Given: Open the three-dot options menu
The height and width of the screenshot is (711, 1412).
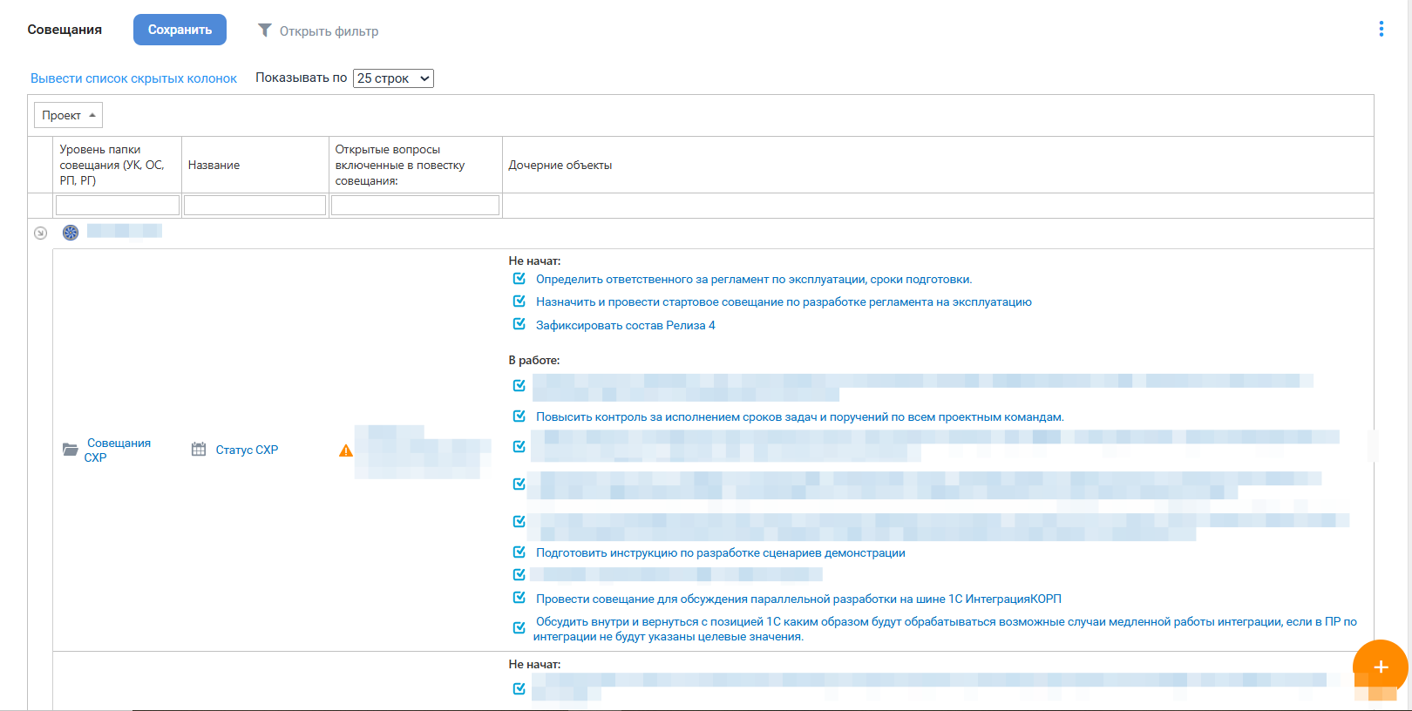Looking at the screenshot, I should (1381, 29).
